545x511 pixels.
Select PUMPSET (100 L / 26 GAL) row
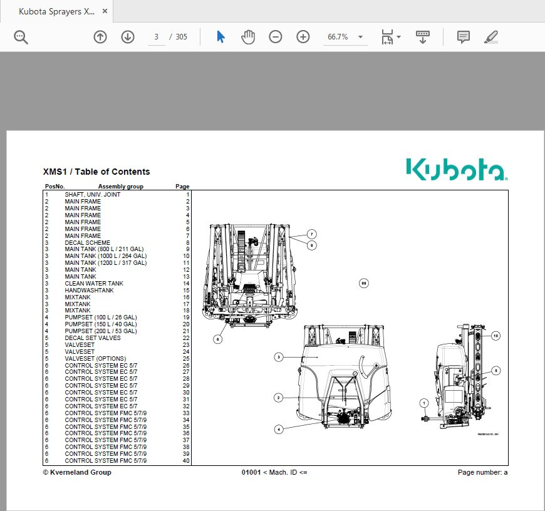(117, 317)
